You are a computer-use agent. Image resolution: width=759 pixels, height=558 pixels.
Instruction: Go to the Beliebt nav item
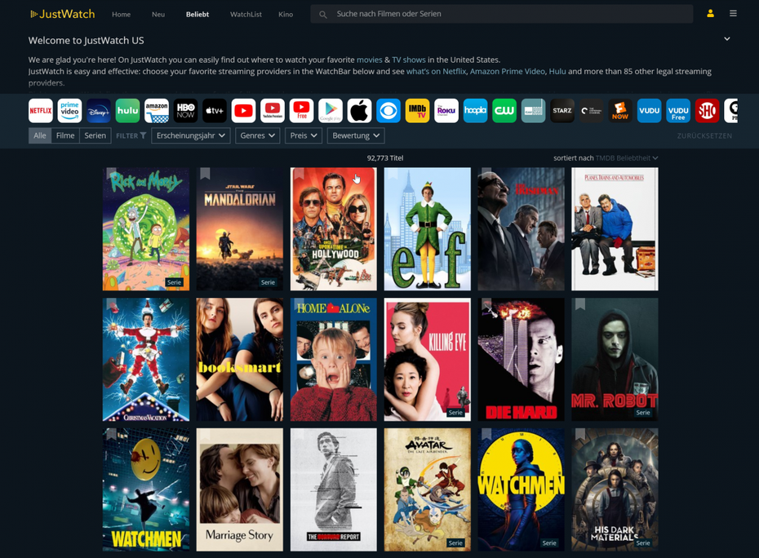pos(198,14)
